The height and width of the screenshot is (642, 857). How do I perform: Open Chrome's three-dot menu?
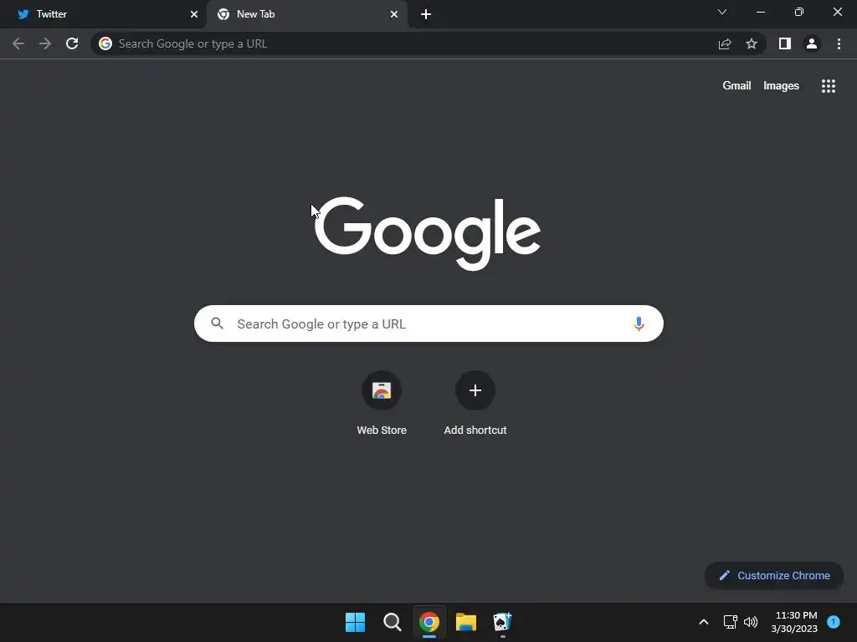(x=839, y=43)
